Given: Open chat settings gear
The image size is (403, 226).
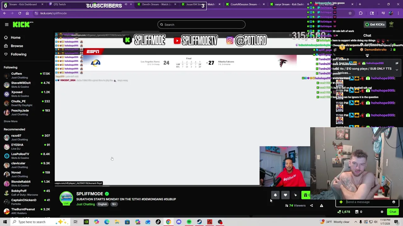Looking at the screenshot, I should click(382, 212).
